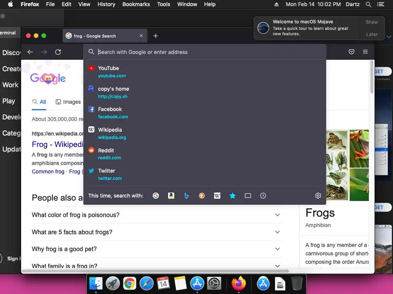Open the History menu
The height and width of the screenshot is (294, 393).
tap(106, 4)
